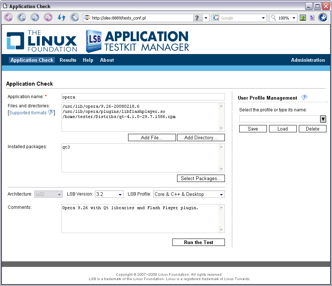
Task: Click the libflashplayer.so path line
Action: tap(114, 111)
